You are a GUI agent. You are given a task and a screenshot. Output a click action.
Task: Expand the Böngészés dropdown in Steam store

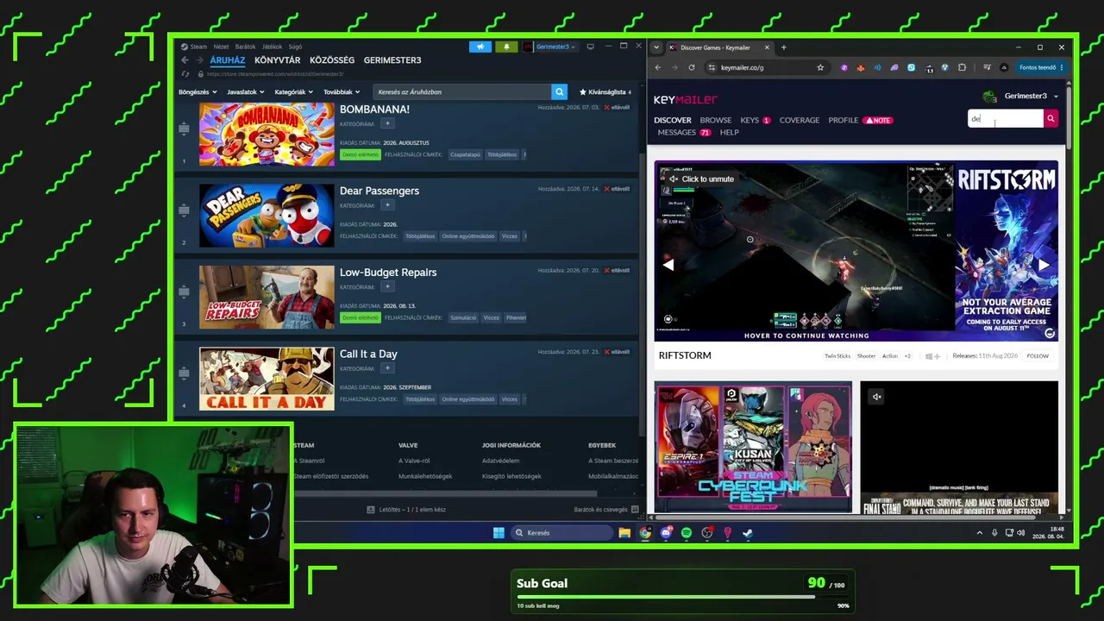coord(197,92)
